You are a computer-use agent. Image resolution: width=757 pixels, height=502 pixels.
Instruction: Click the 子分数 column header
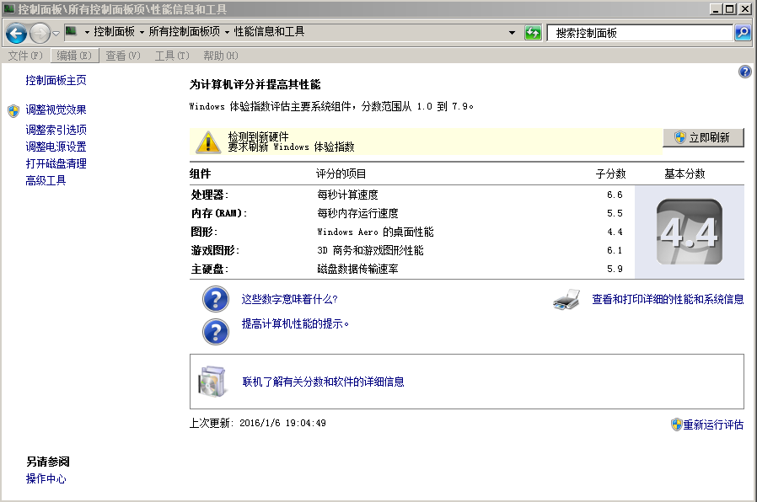click(x=610, y=174)
